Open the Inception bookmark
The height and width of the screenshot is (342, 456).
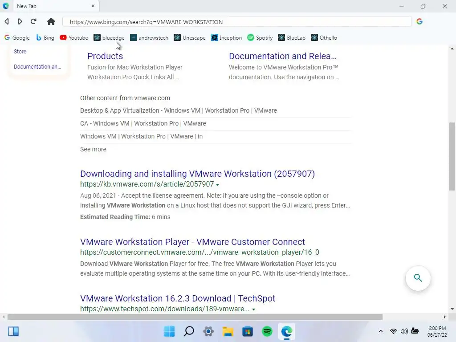(227, 38)
